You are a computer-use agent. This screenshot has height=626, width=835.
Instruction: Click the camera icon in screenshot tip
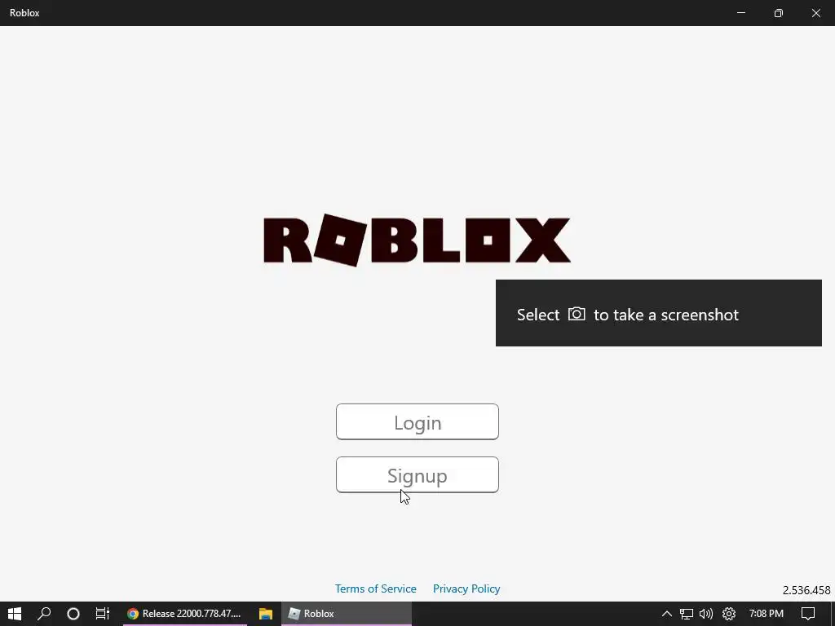point(577,314)
